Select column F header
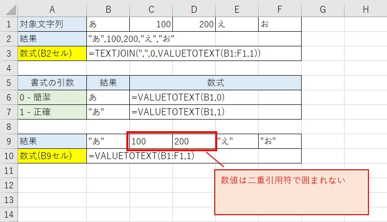This screenshot has height=222, width=387. click(280, 9)
